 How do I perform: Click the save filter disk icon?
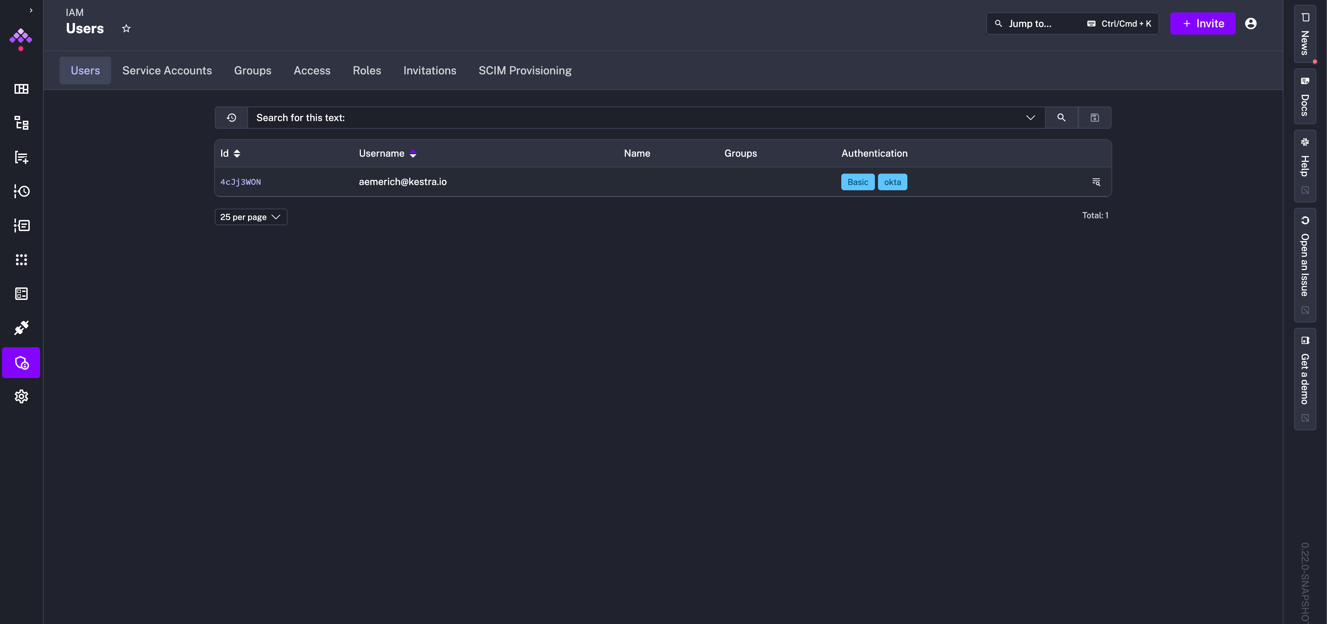click(x=1094, y=118)
